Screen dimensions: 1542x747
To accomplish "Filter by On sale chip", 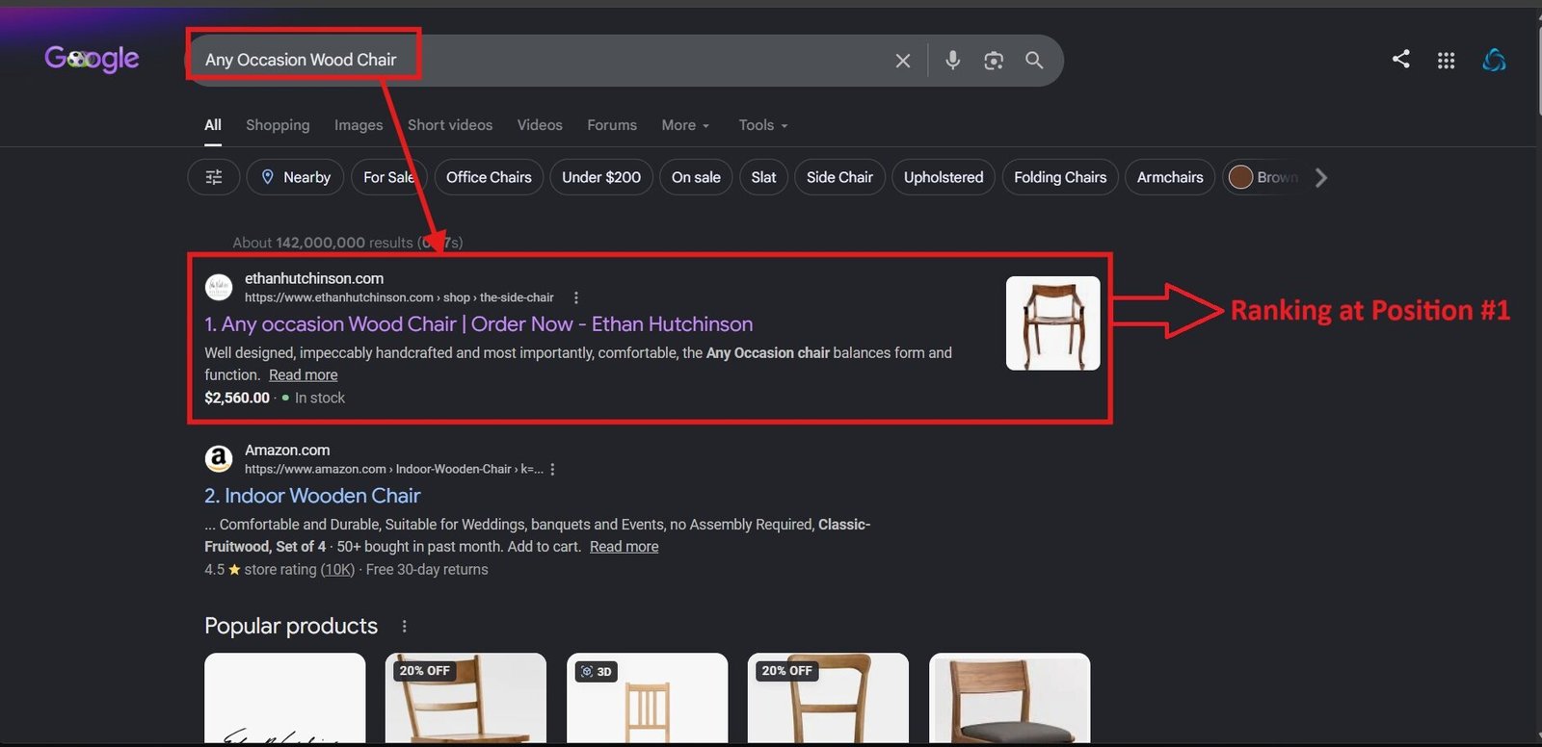I will click(696, 177).
